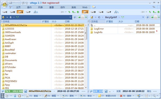Screen dimensions: 161x99
Task: Click the new folder tab icon after Web
Action: (94, 7)
